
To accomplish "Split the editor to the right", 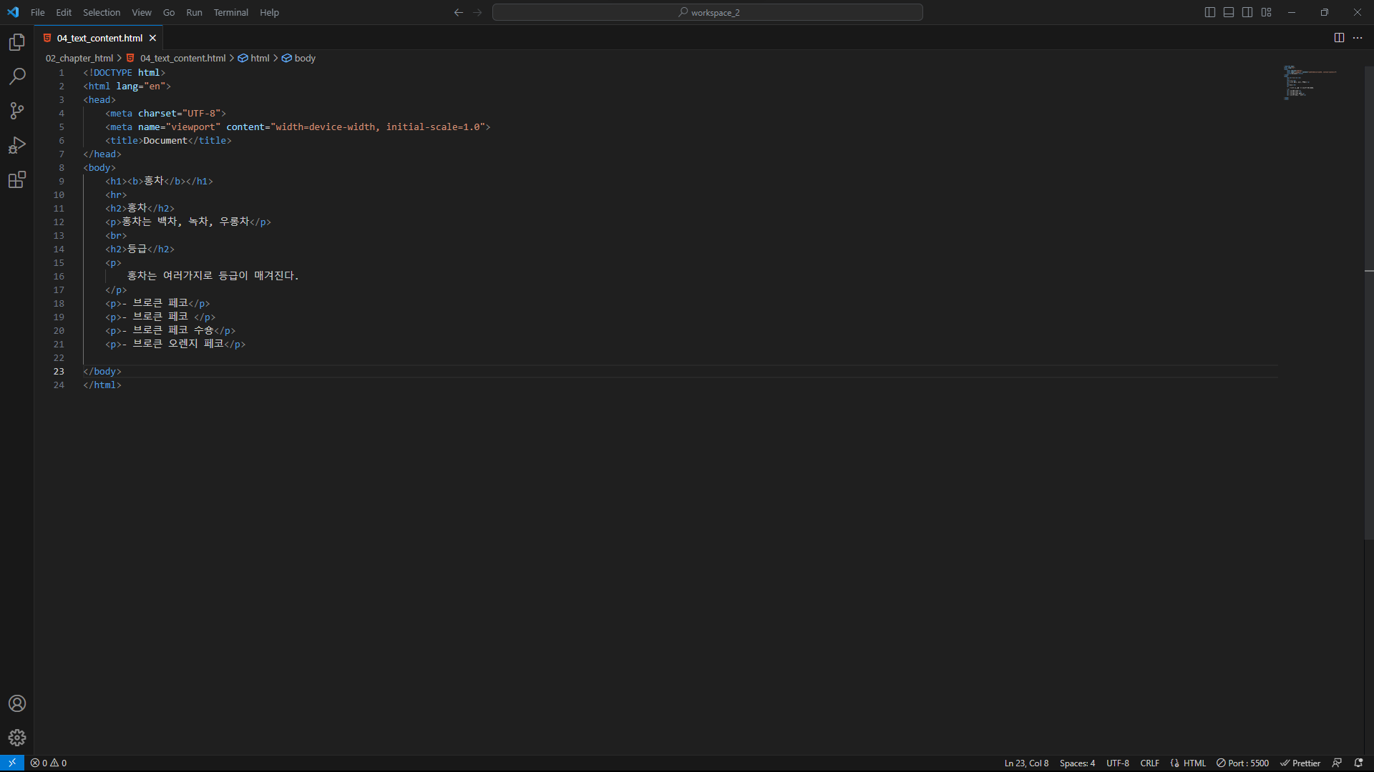I will (x=1339, y=38).
